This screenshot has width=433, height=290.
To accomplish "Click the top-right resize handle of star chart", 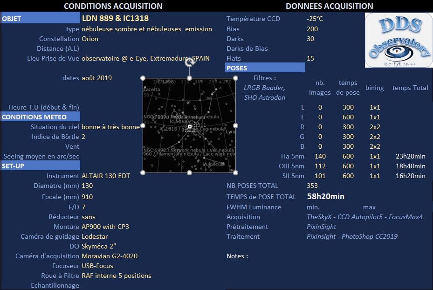I will coord(235,78).
